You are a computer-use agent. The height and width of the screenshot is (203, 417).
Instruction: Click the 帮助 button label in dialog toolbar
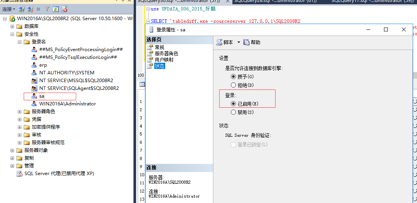click(x=256, y=42)
